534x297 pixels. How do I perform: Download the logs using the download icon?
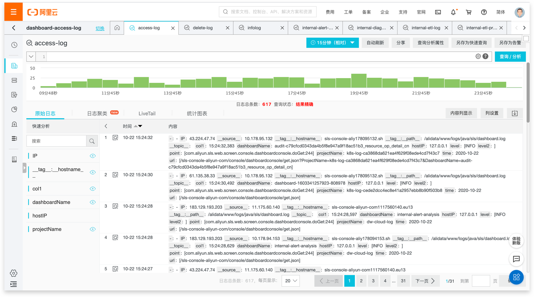pos(515,113)
